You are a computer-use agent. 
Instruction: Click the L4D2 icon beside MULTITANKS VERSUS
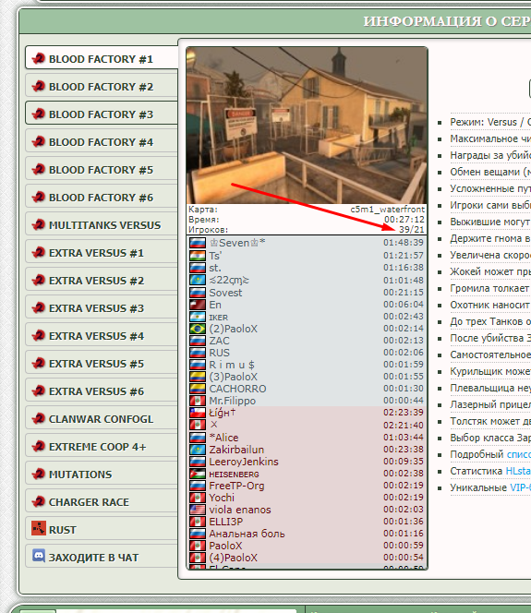[x=39, y=224]
